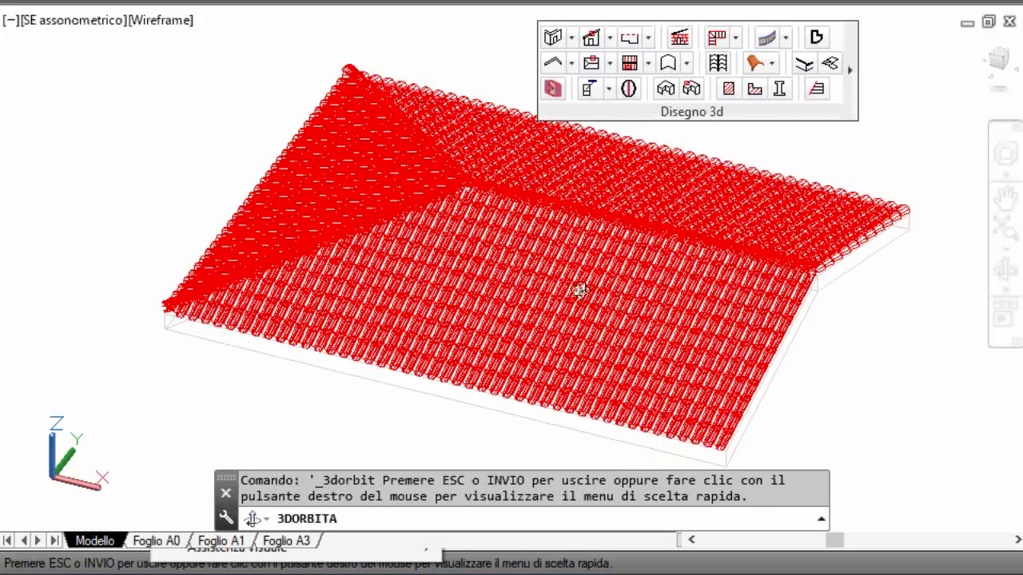Select the rectangular roof plan tool
Viewport: 1023px width, 575px height.
pos(591,63)
